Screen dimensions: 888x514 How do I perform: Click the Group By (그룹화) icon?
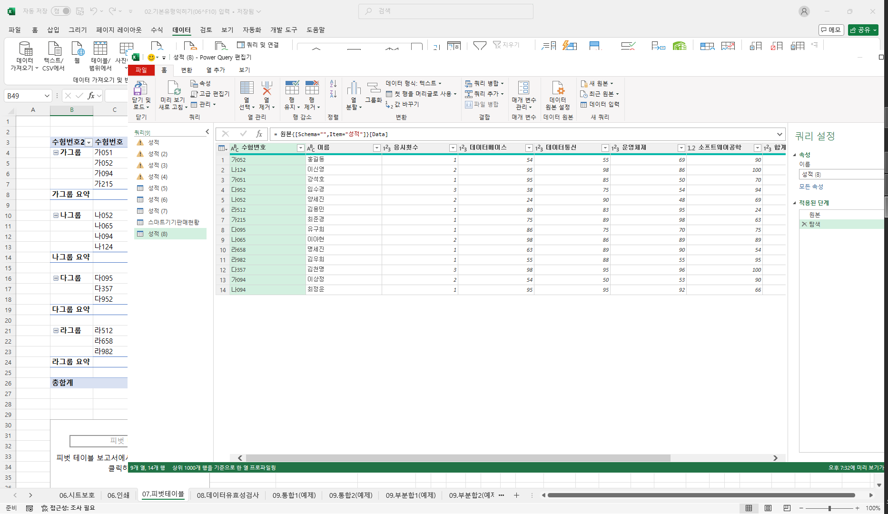tap(374, 88)
